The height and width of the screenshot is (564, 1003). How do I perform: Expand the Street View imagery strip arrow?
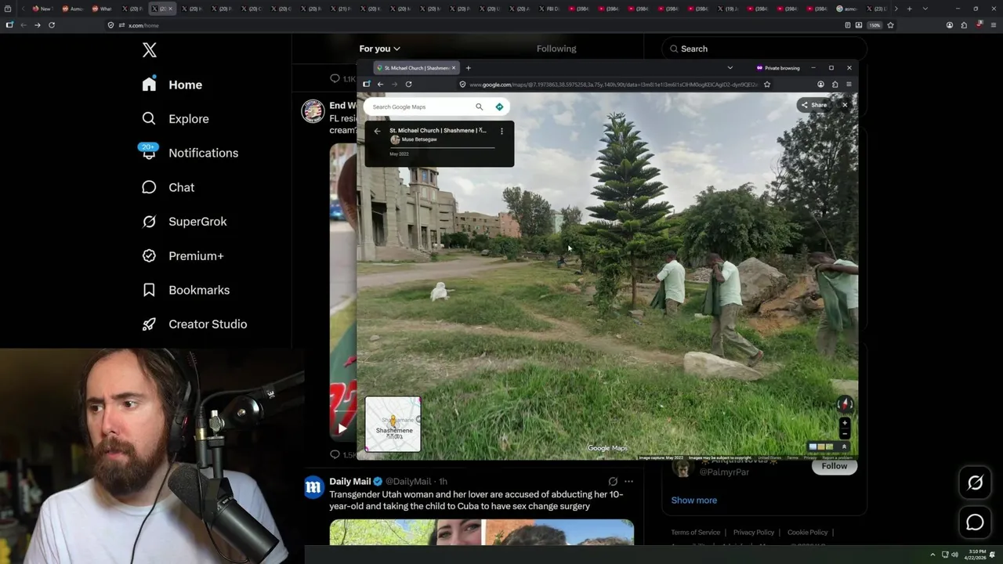tap(844, 446)
